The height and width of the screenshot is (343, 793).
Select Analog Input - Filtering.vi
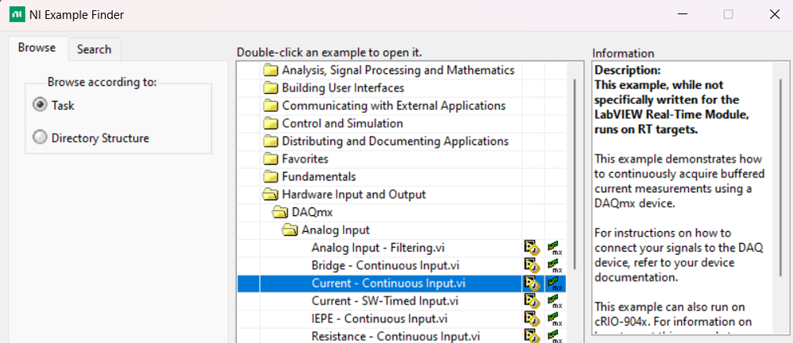click(378, 248)
